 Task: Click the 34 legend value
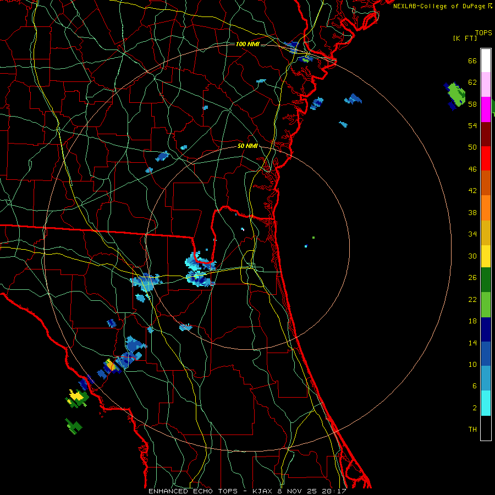pyautogui.click(x=472, y=234)
